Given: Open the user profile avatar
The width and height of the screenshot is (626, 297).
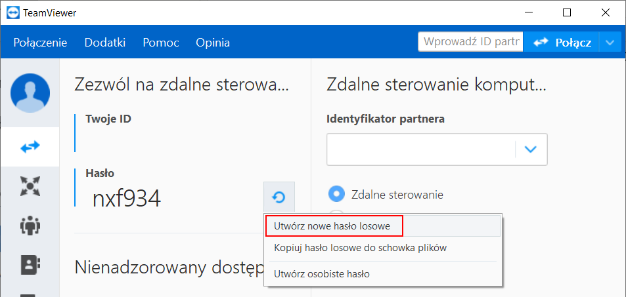Looking at the screenshot, I should [30, 93].
